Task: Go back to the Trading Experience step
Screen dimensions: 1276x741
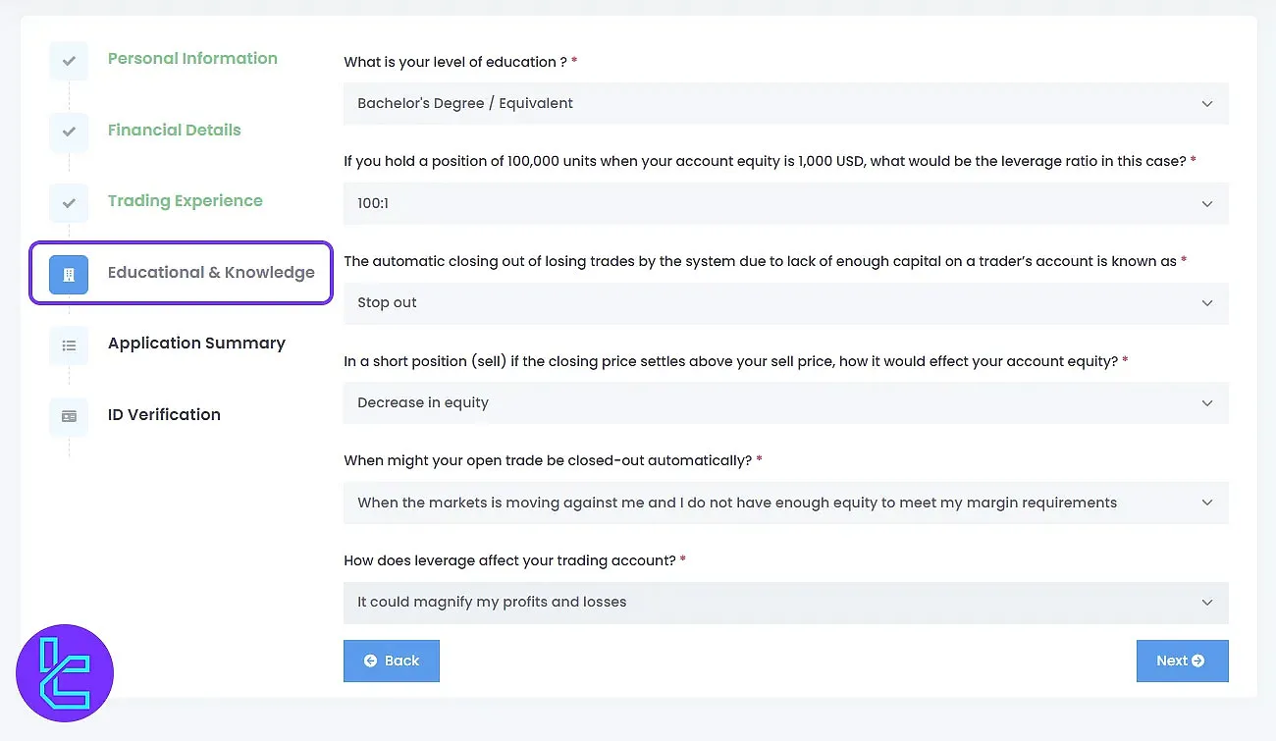Action: (185, 200)
